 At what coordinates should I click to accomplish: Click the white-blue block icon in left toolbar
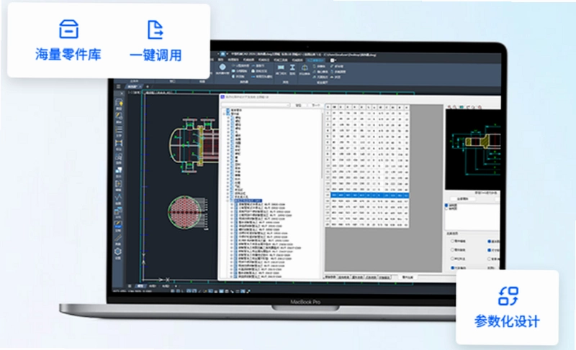[x=119, y=170]
